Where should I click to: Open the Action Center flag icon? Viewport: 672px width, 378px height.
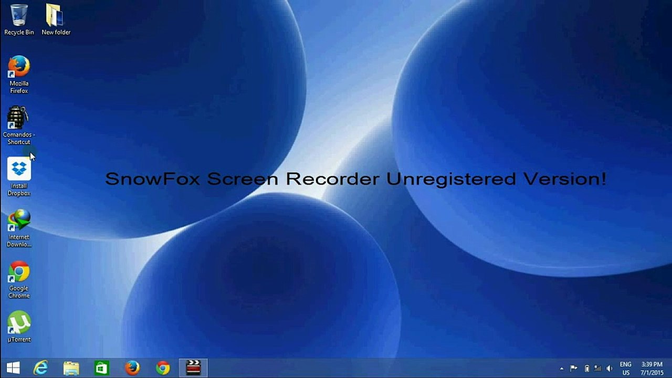574,369
